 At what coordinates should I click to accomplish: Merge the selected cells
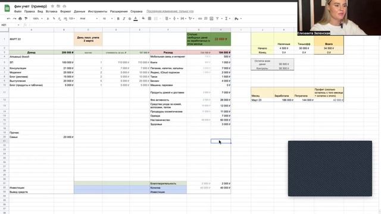click(156, 18)
